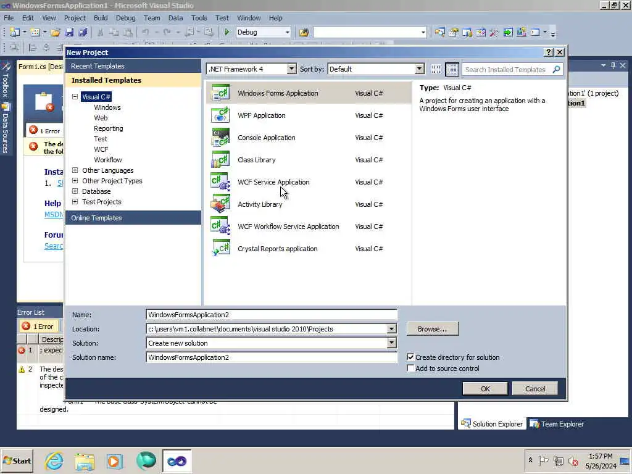Image resolution: width=632 pixels, height=474 pixels.
Task: Click the Save All toolbar icon
Action: (x=83, y=32)
